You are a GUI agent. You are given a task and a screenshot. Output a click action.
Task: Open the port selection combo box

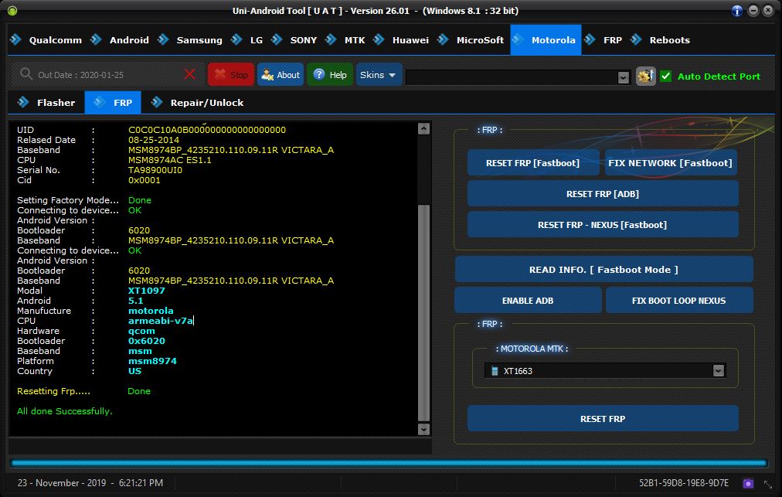pyautogui.click(x=623, y=77)
